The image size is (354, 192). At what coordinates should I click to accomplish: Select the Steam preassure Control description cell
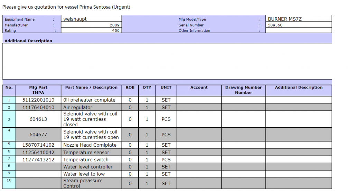pyautogui.click(x=91, y=183)
